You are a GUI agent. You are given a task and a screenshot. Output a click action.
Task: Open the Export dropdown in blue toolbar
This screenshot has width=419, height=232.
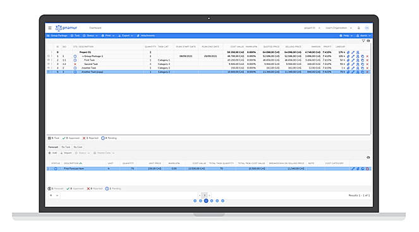pos(126,36)
